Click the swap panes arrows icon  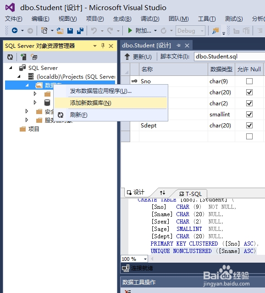tap(163, 193)
